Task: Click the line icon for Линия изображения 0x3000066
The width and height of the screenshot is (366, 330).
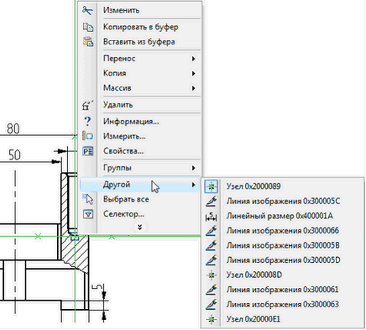Action: [x=212, y=231]
